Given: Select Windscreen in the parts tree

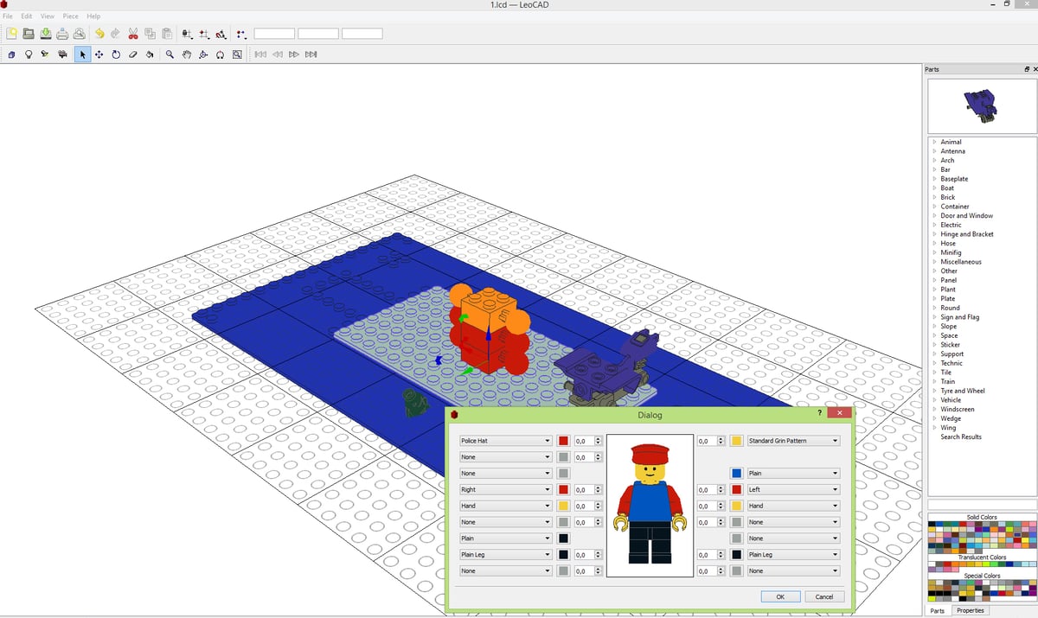Looking at the screenshot, I should [x=958, y=409].
